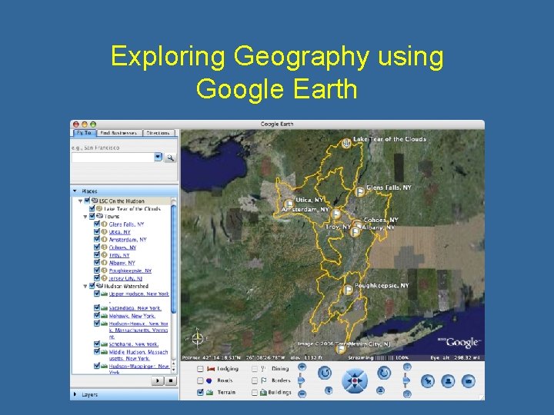Screen dimensions: 554x415
Task: Reset tilt with the eject-style button
Action: (x=380, y=390)
